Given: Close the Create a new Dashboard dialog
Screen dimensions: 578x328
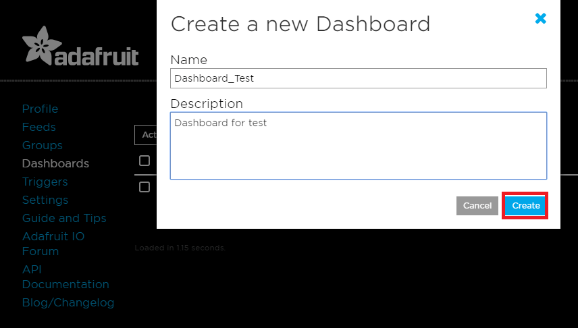Looking at the screenshot, I should tap(540, 19).
